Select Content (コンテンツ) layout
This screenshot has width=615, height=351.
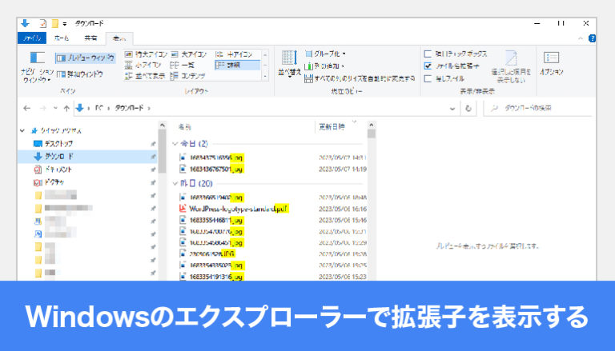[x=188, y=76]
